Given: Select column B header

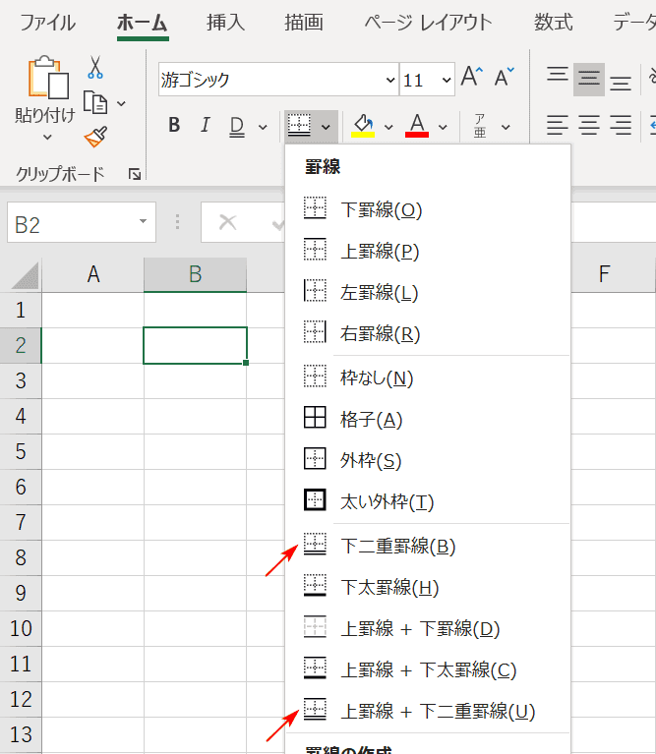Looking at the screenshot, I should (196, 274).
